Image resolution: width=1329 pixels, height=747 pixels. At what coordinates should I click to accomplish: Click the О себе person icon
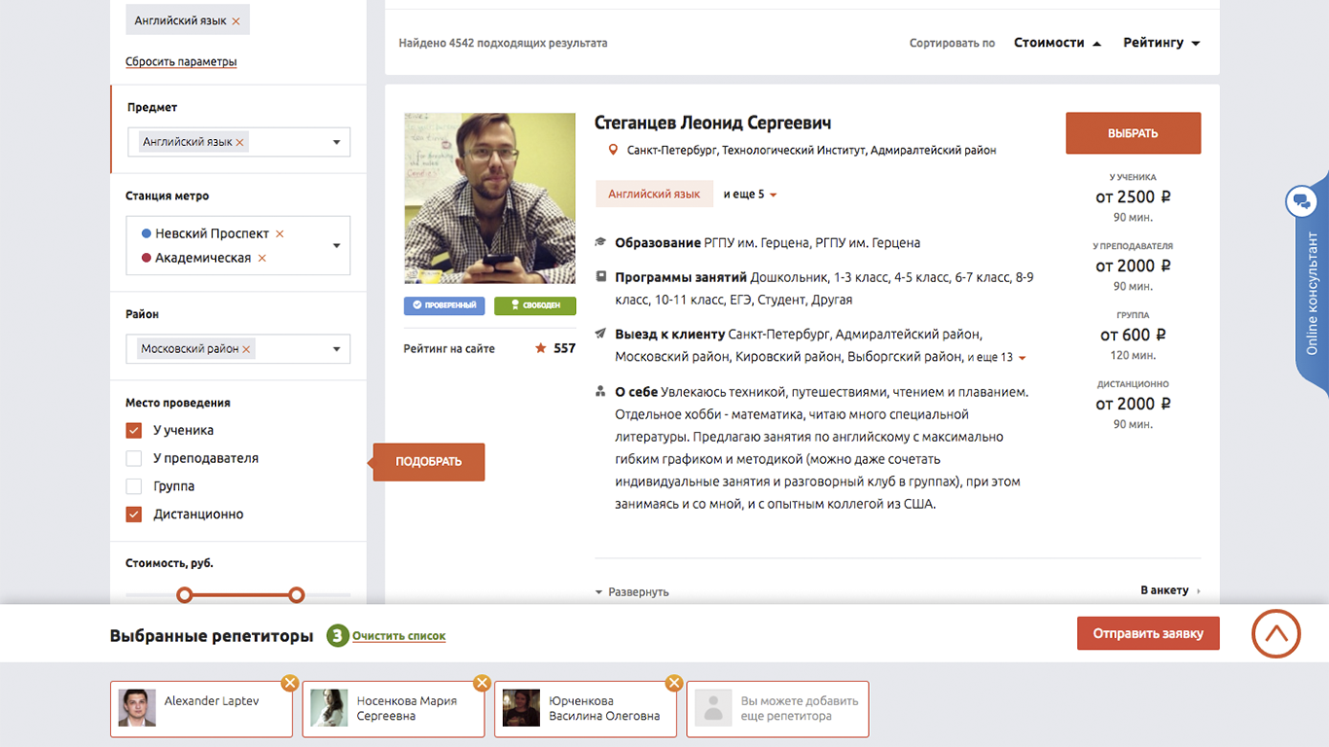(x=601, y=392)
